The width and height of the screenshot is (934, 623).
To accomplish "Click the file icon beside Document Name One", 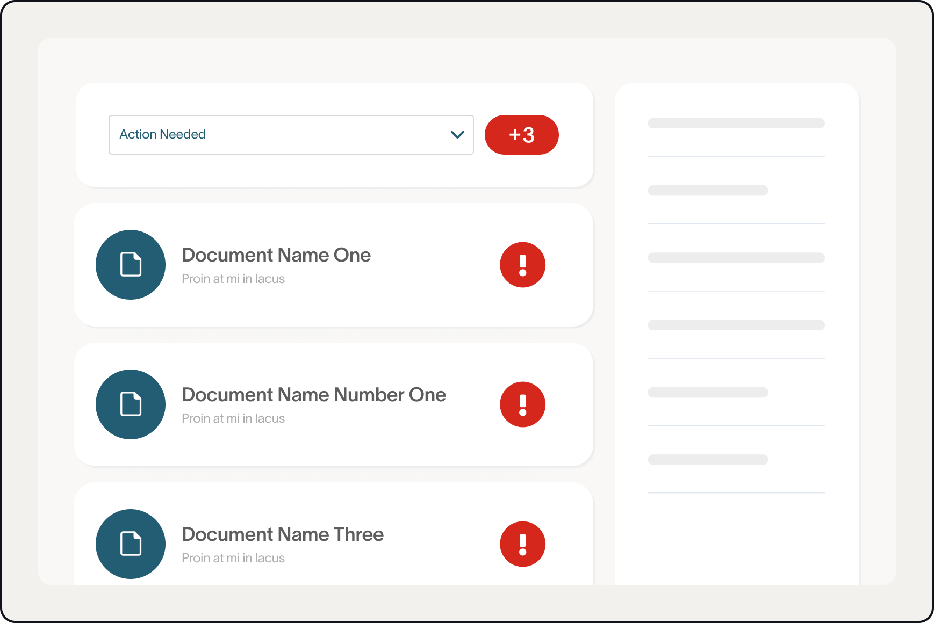I will [x=131, y=265].
